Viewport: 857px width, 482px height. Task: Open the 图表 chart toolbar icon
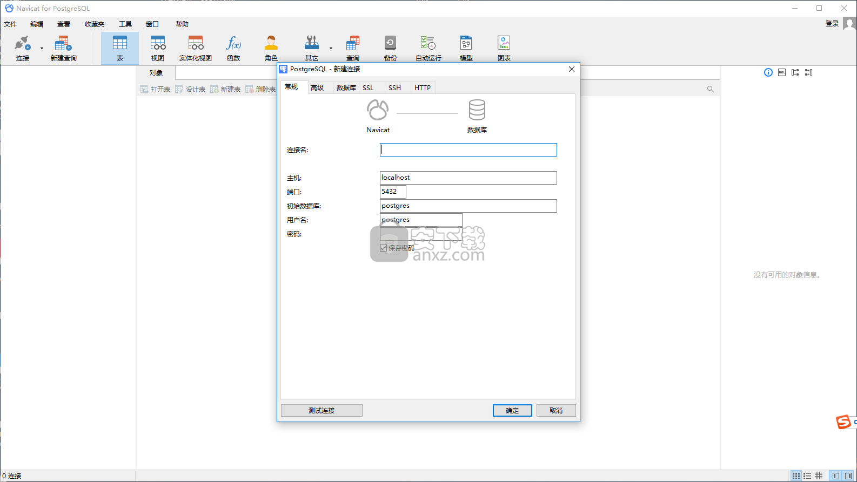point(504,48)
